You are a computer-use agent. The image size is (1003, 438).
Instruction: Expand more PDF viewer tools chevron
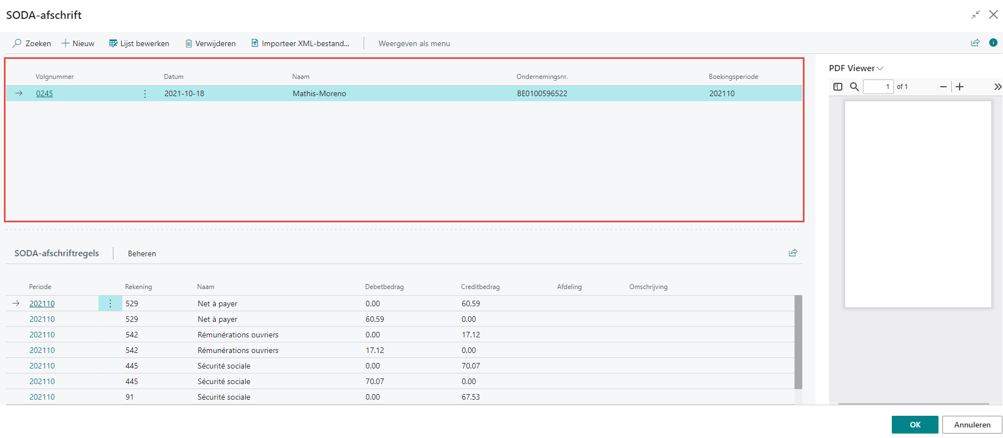pos(997,87)
